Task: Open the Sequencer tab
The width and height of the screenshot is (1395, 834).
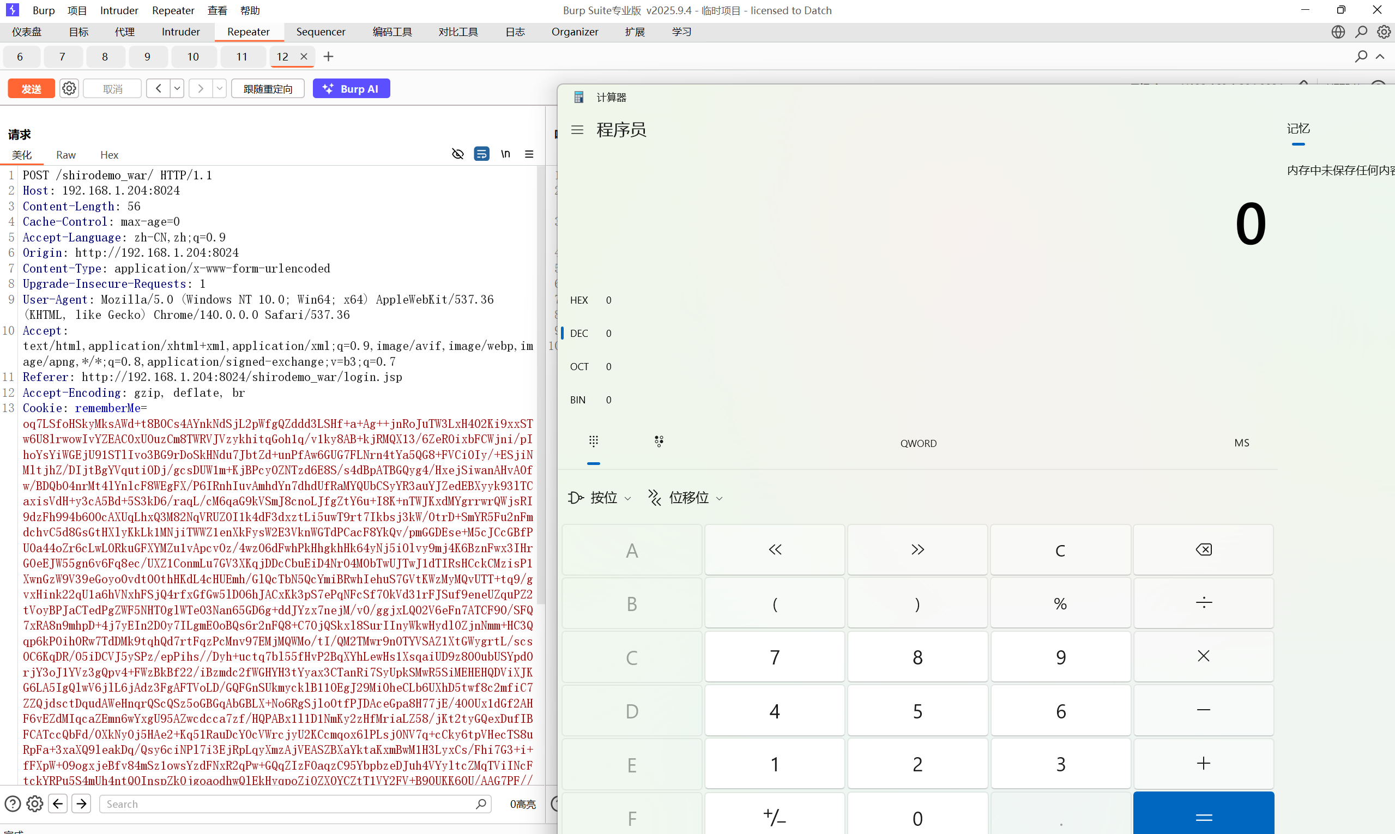Action: pyautogui.click(x=321, y=32)
